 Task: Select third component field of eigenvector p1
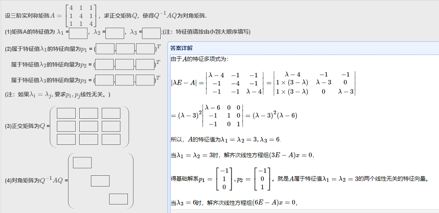[x=145, y=49]
